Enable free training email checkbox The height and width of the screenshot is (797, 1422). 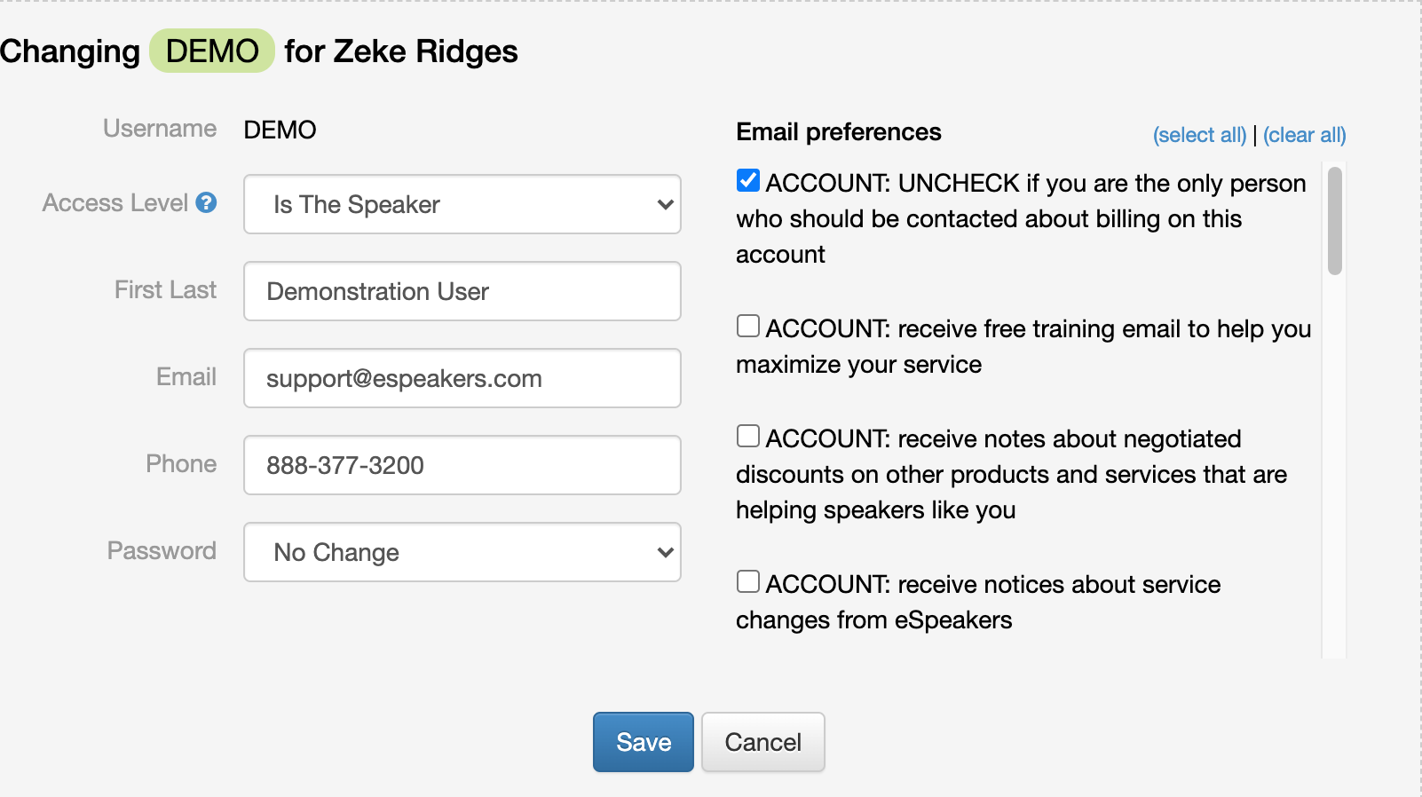click(748, 327)
